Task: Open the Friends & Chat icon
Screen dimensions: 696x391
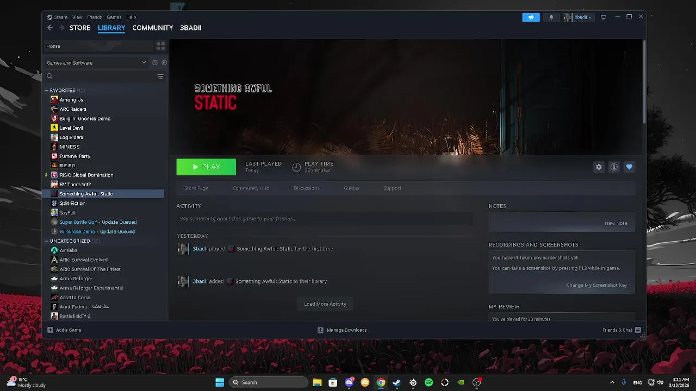Action: pos(638,330)
